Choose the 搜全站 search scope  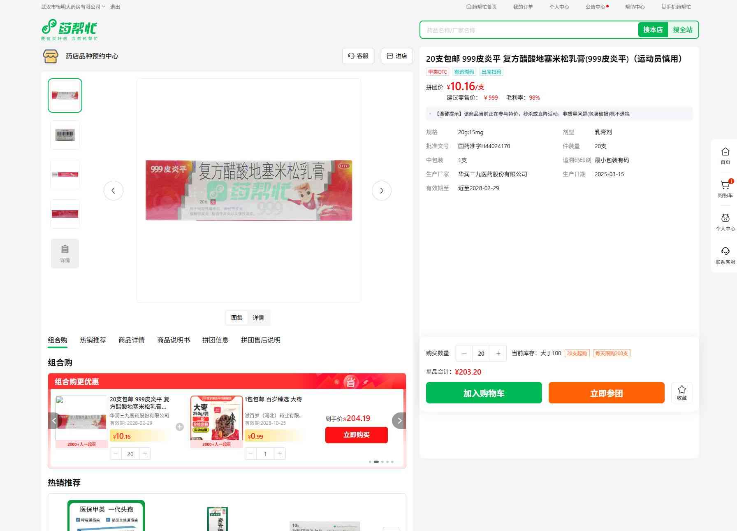pos(682,30)
